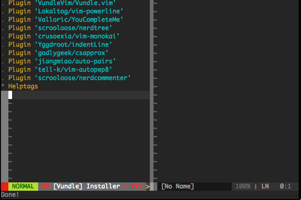Click the NORMAL mode indicator in statusline
The height and width of the screenshot is (200, 301).
23,186
